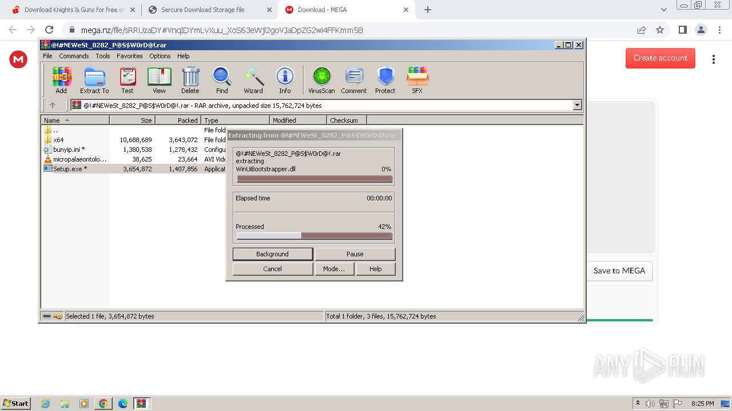Switch to Sercure Download Storage file tab
This screenshot has width=732, height=411.
pos(209,10)
